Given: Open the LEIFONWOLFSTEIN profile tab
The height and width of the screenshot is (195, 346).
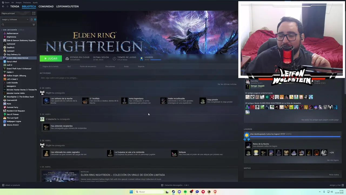Looking at the screenshot, I should tap(67, 6).
